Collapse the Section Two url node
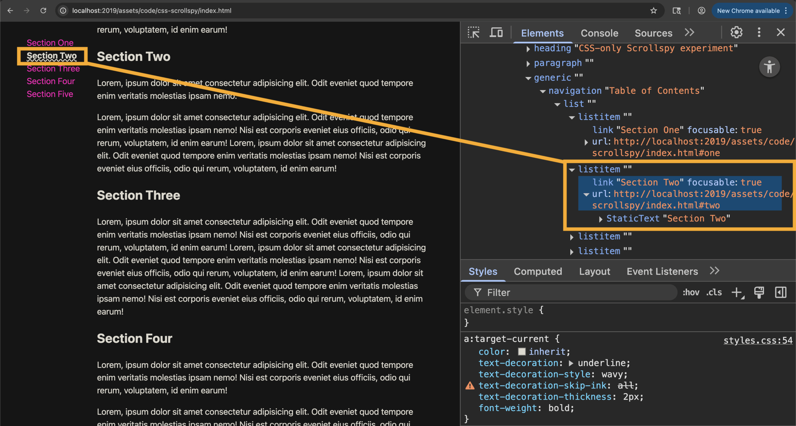 (x=586, y=195)
